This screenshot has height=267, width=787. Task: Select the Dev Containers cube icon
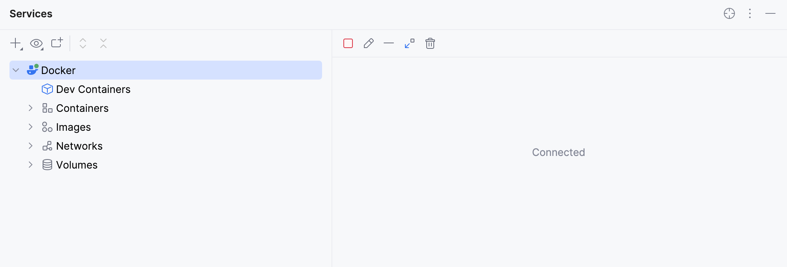pyautogui.click(x=47, y=89)
